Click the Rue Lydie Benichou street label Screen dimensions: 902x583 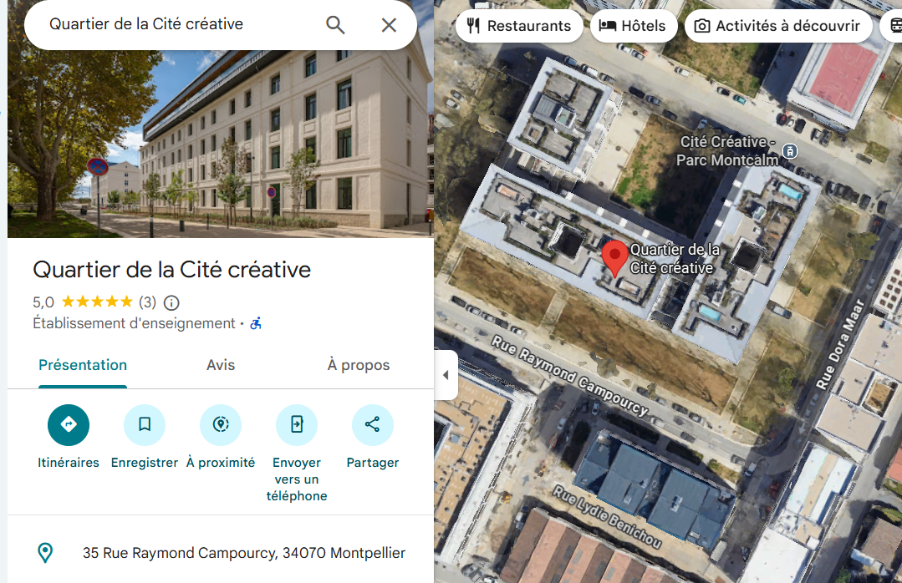[607, 517]
